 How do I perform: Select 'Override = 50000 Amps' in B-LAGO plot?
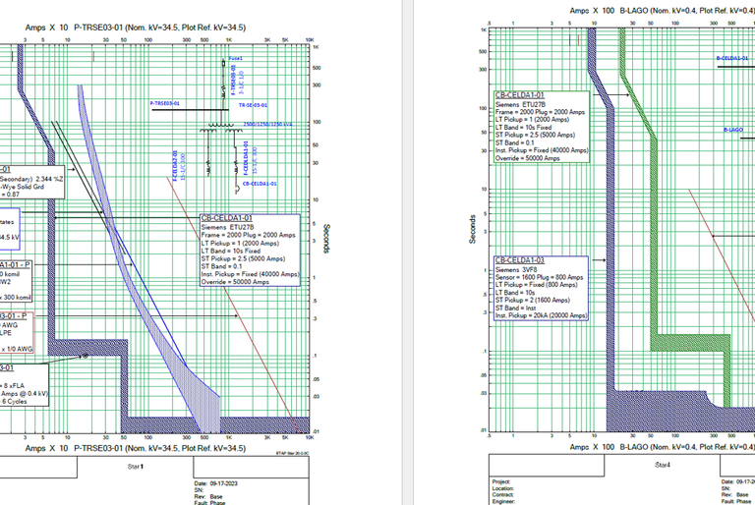click(x=528, y=158)
